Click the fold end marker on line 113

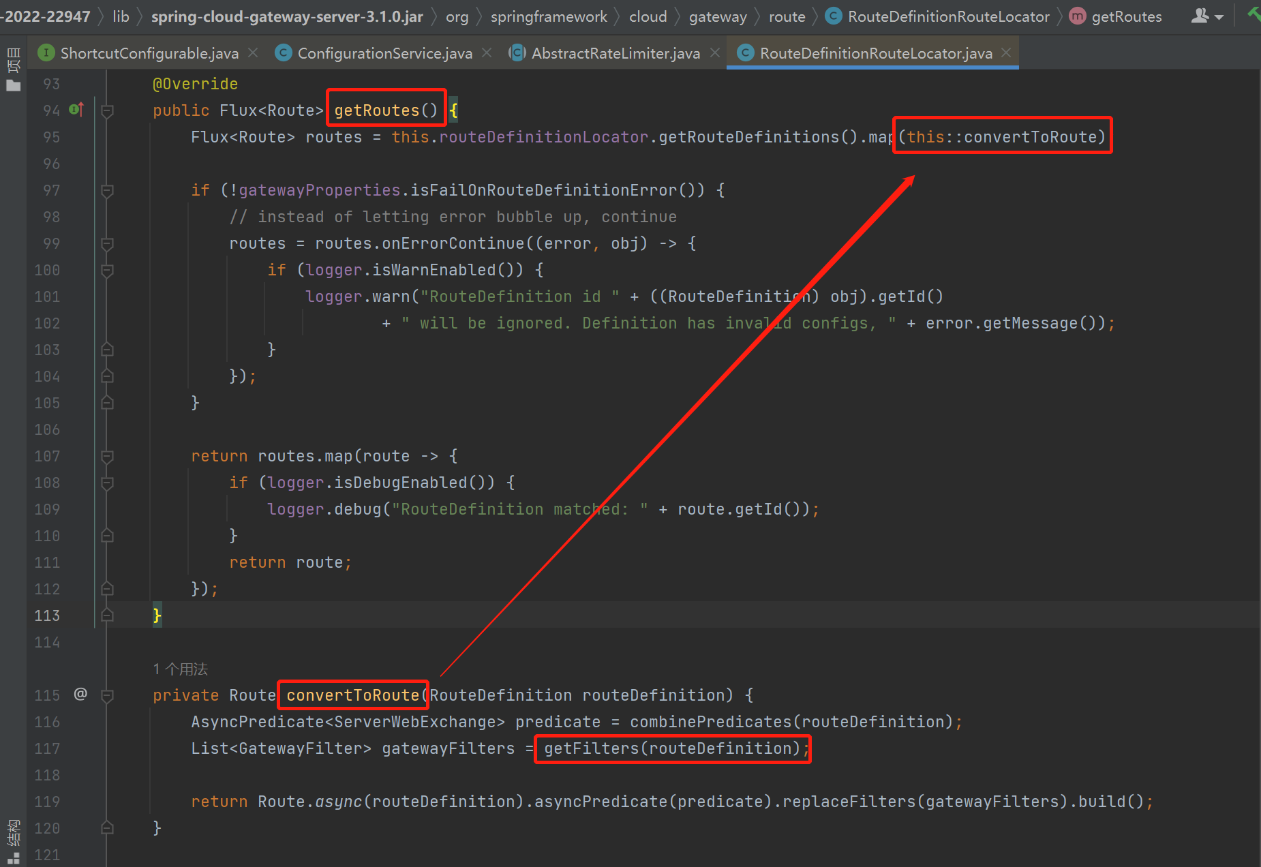107,615
